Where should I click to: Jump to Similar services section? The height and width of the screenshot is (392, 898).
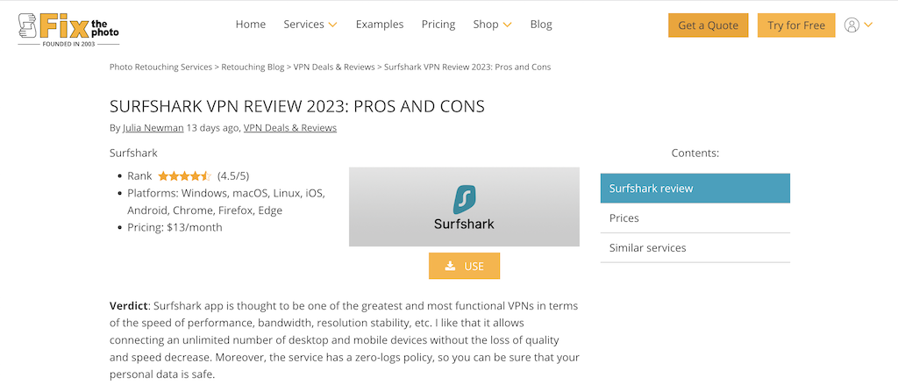click(x=695, y=248)
